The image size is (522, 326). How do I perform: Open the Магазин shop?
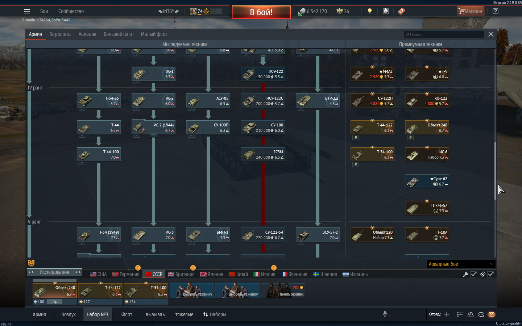click(471, 11)
